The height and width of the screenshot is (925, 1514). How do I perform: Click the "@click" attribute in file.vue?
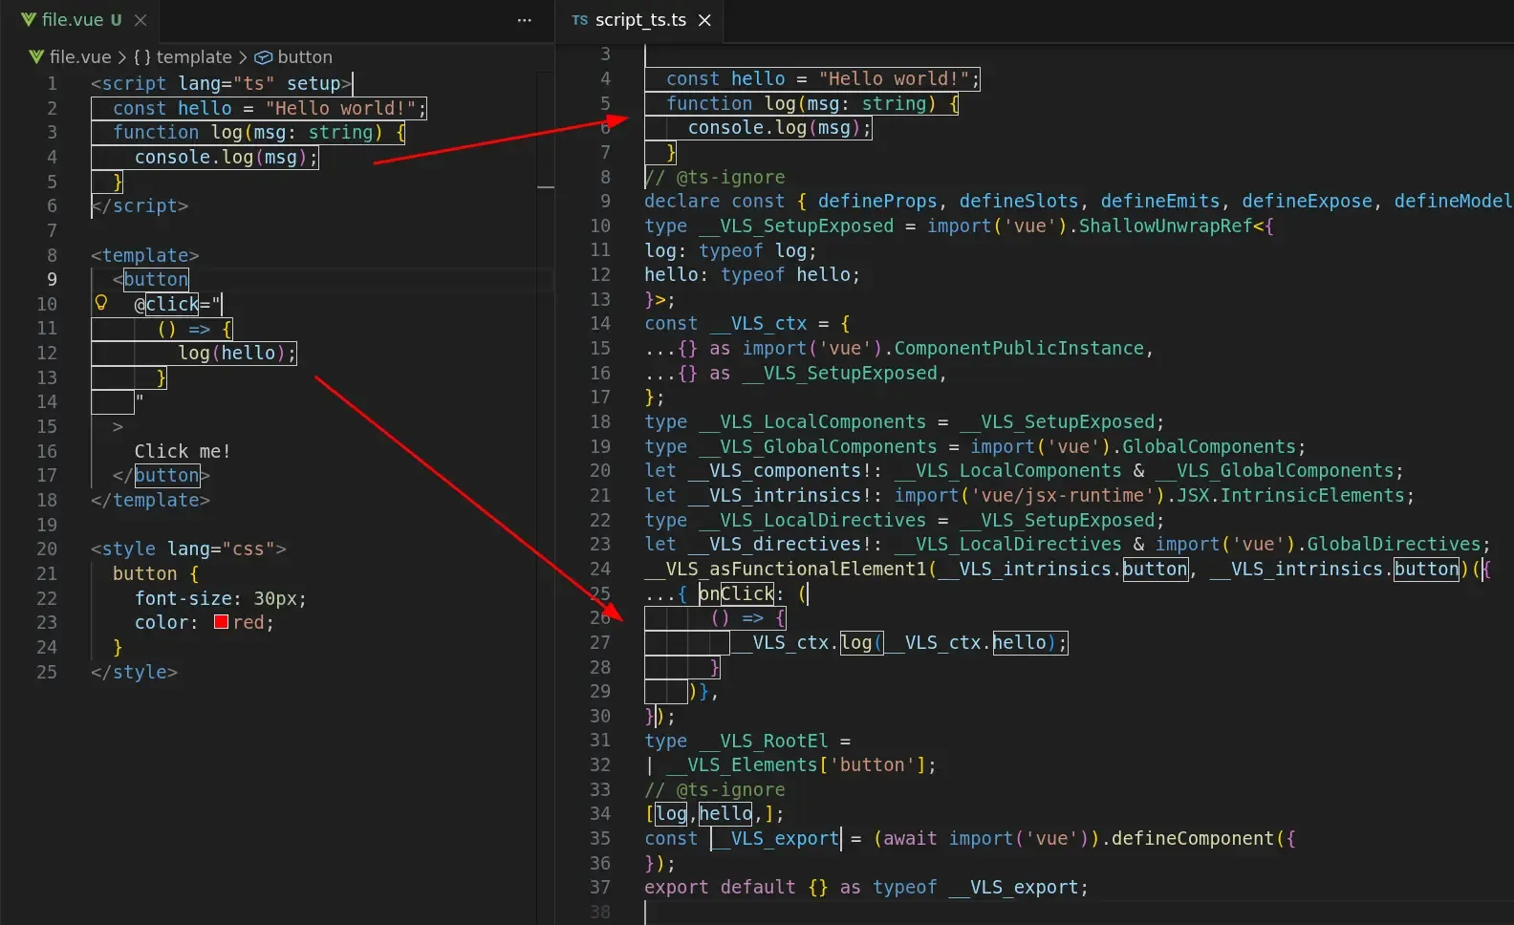point(166,304)
